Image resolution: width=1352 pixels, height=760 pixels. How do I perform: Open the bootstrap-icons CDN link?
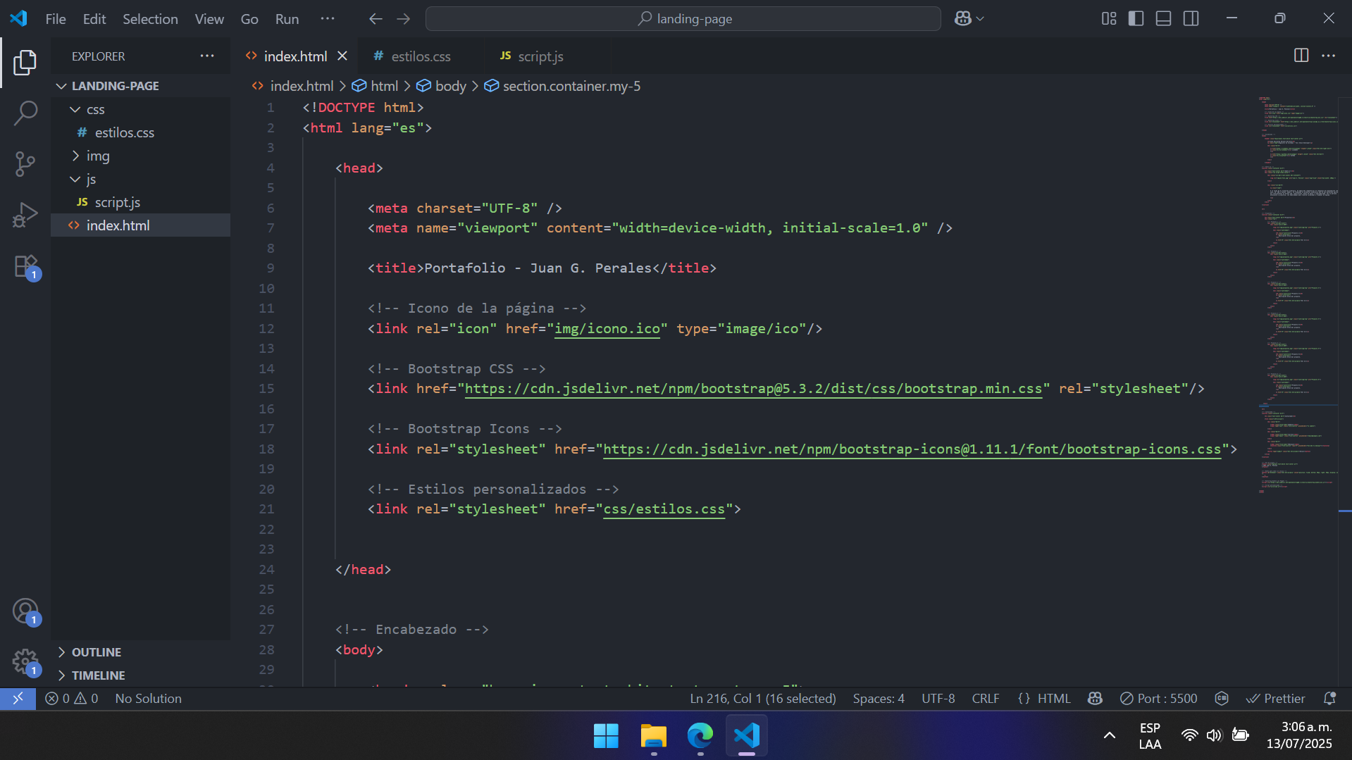point(912,449)
